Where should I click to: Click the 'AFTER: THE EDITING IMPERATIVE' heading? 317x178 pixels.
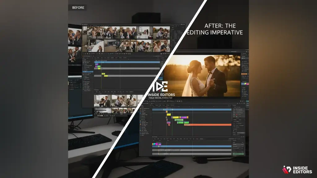pos(215,29)
